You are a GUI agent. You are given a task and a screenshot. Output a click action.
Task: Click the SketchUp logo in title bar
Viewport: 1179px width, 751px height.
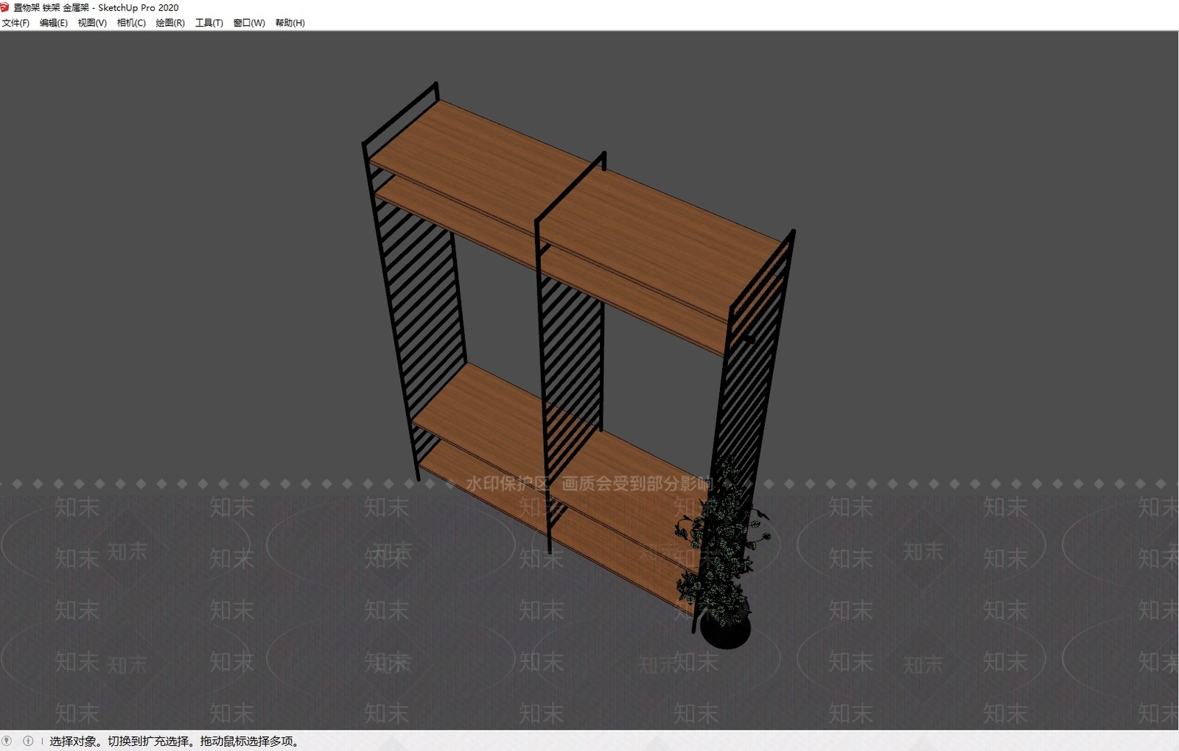pos(5,7)
